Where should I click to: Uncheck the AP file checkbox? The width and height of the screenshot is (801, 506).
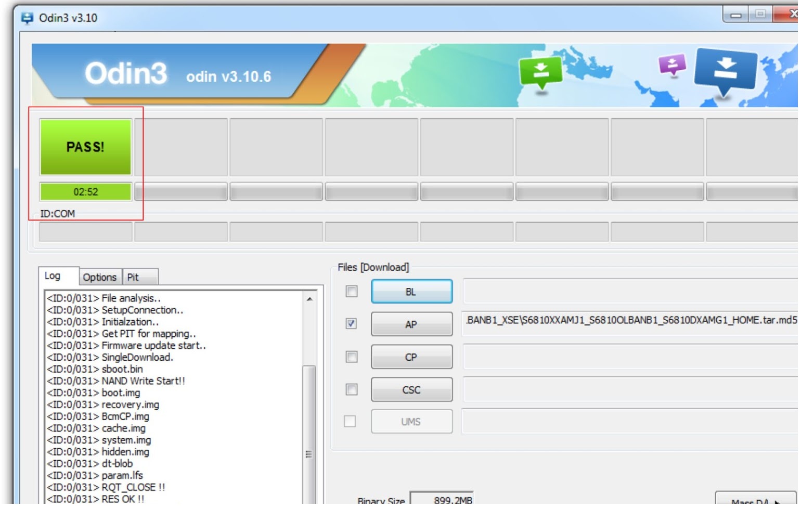pos(352,324)
